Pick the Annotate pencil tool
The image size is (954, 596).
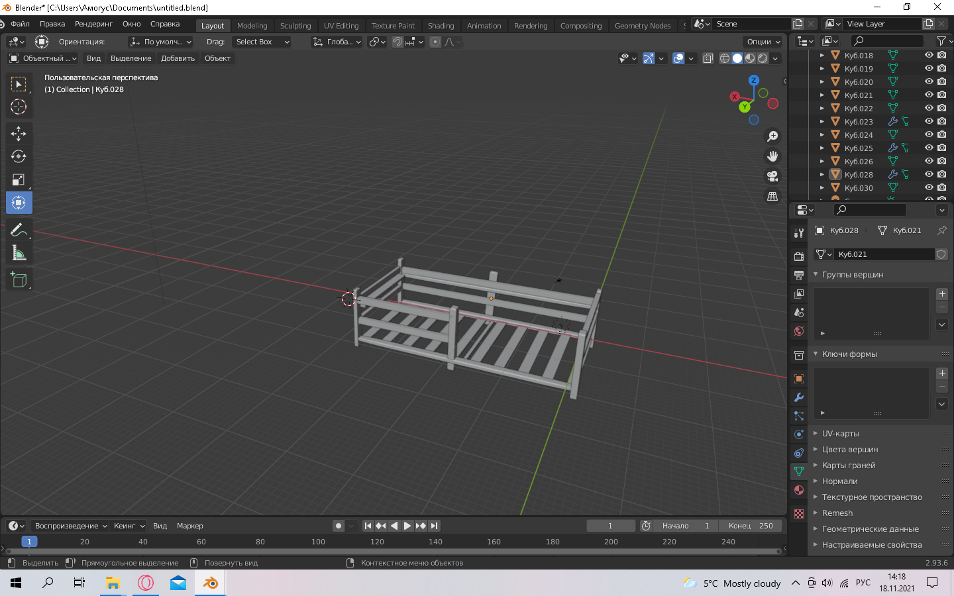[x=19, y=230]
